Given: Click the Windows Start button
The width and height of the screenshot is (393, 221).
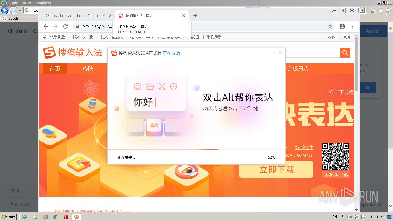Looking at the screenshot, I should pos(8,217).
